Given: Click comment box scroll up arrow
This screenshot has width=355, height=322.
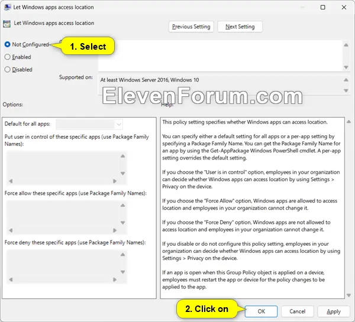Looking at the screenshot, I should pos(346,45).
